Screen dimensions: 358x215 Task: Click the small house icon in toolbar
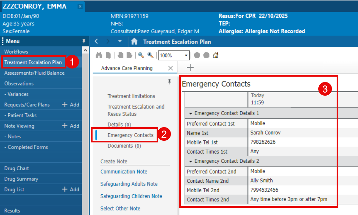[x=216, y=55]
